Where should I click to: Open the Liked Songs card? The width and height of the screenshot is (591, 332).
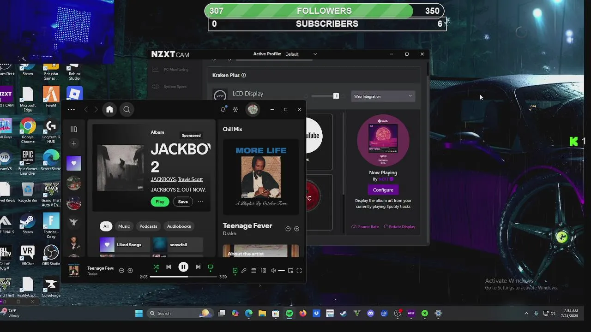[125, 244]
